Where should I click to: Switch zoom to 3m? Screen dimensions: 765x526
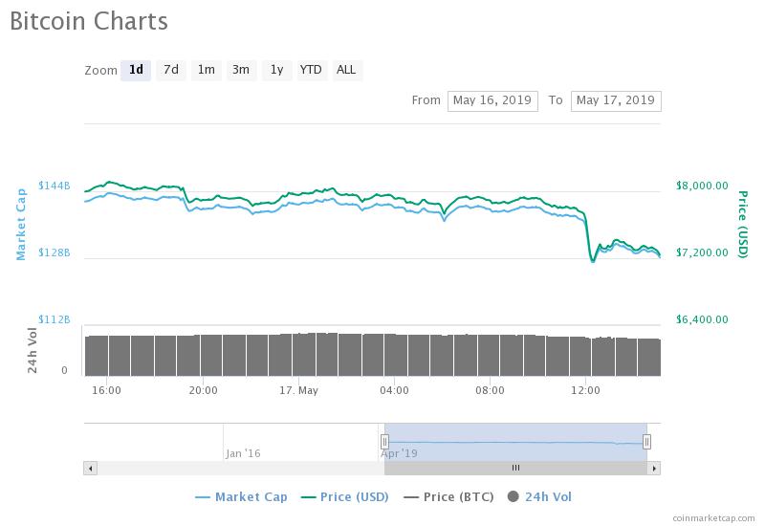tap(241, 70)
